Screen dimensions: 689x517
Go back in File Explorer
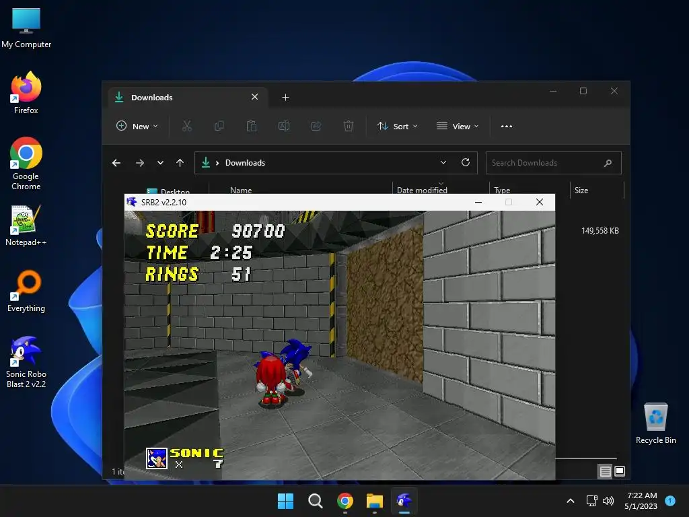tap(116, 163)
